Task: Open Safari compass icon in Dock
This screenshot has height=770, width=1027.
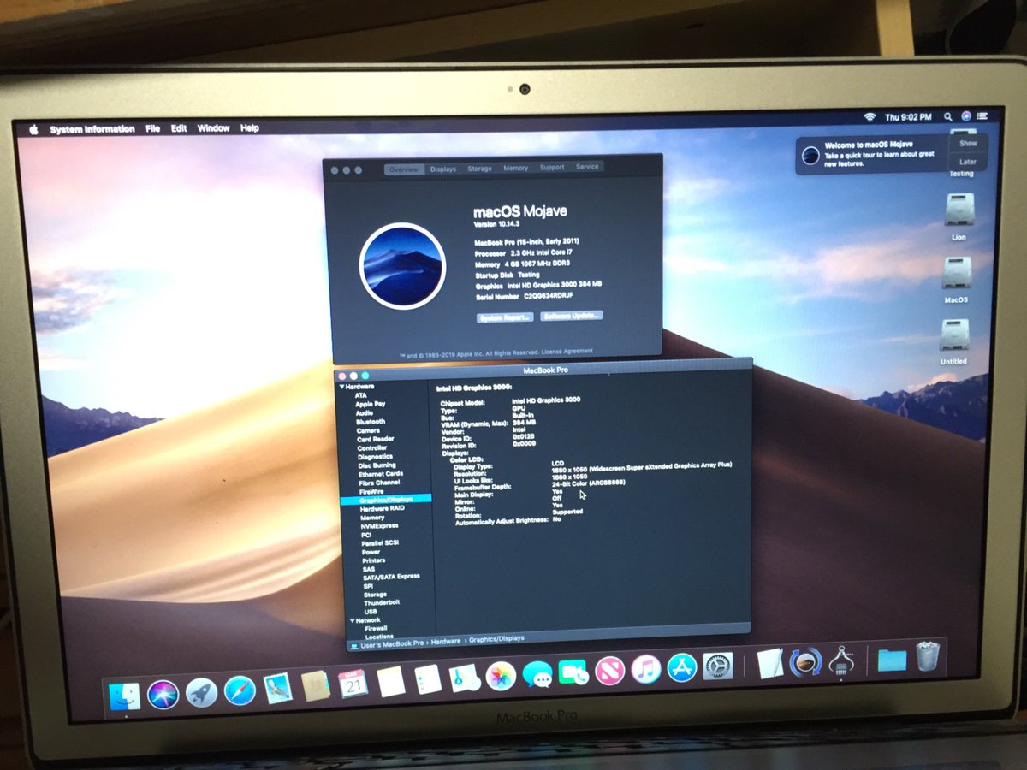Action: tap(240, 690)
